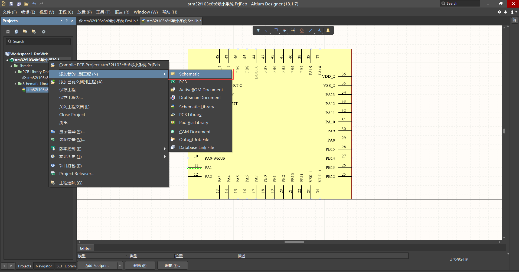Click Close Project in context menu
Image resolution: width=519 pixels, height=272 pixels.
click(109, 114)
